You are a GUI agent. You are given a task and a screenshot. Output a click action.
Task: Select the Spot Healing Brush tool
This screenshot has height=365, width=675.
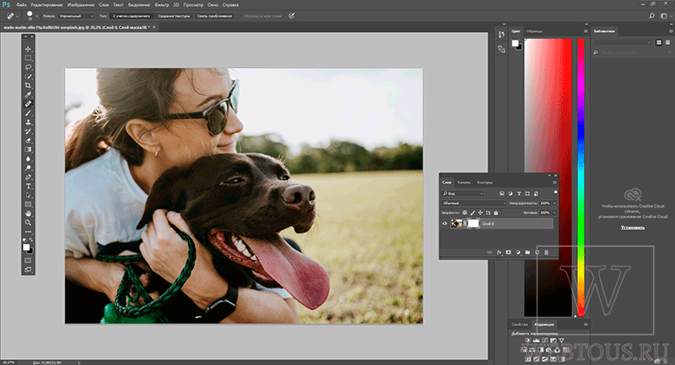tap(28, 104)
